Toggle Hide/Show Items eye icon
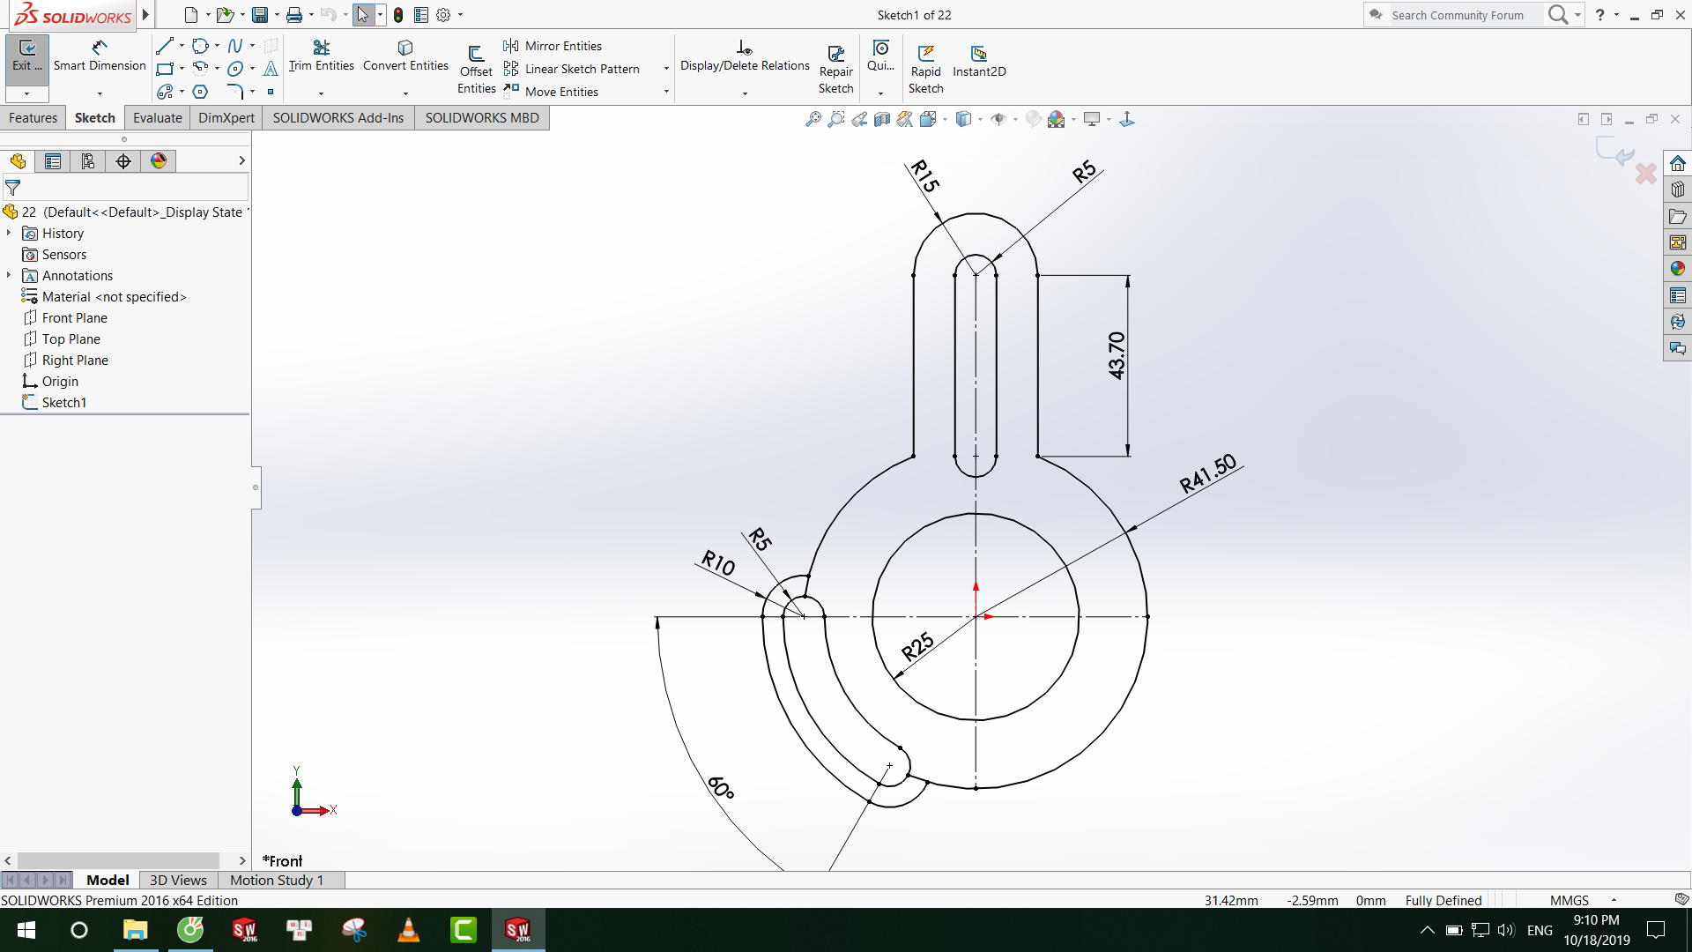 (998, 119)
